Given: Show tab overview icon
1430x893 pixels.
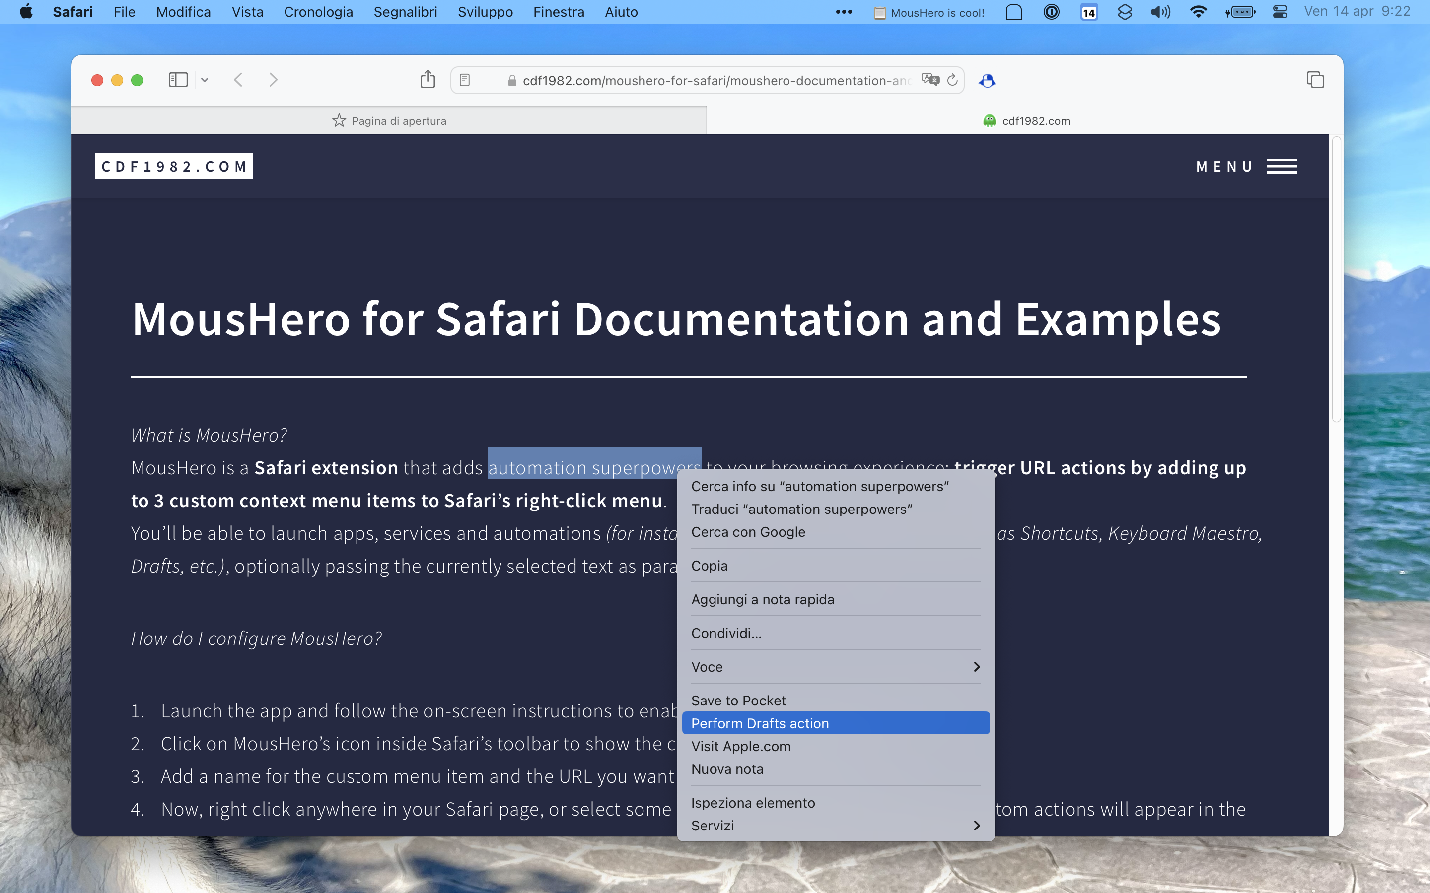Looking at the screenshot, I should [x=1315, y=80].
